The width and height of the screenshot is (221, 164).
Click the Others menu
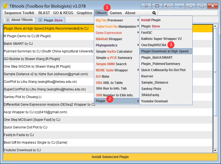coord(101,13)
